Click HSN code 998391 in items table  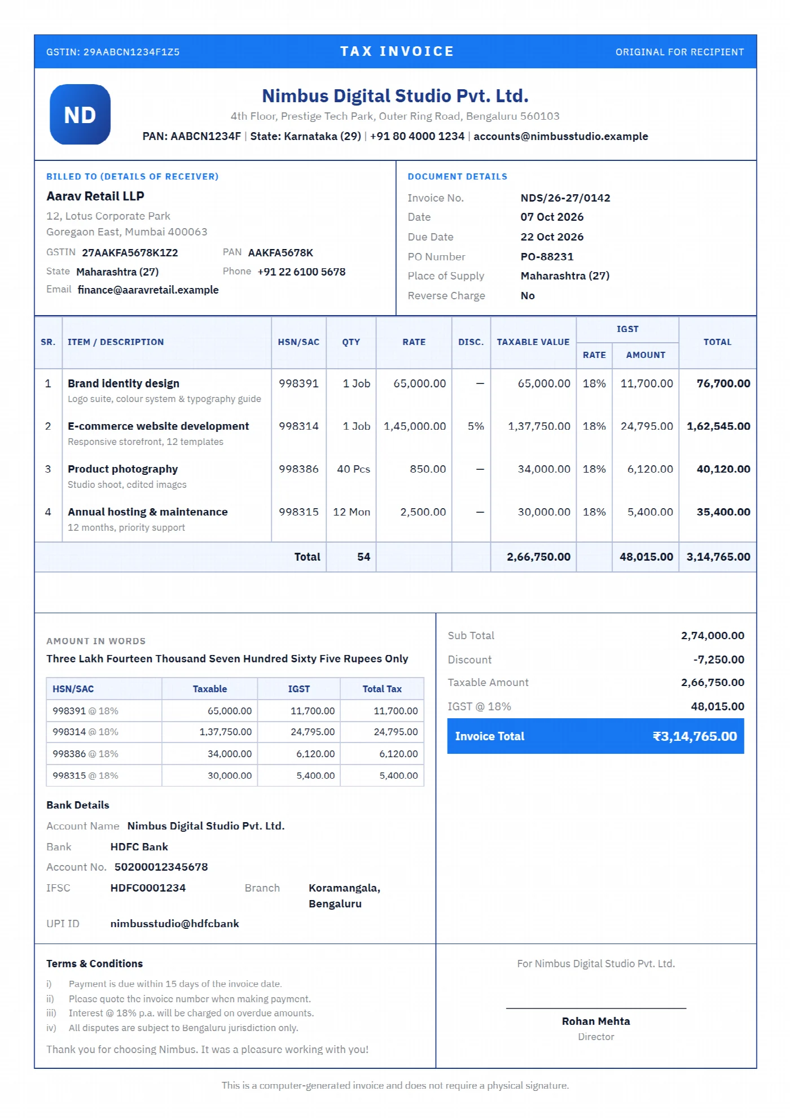tap(299, 383)
